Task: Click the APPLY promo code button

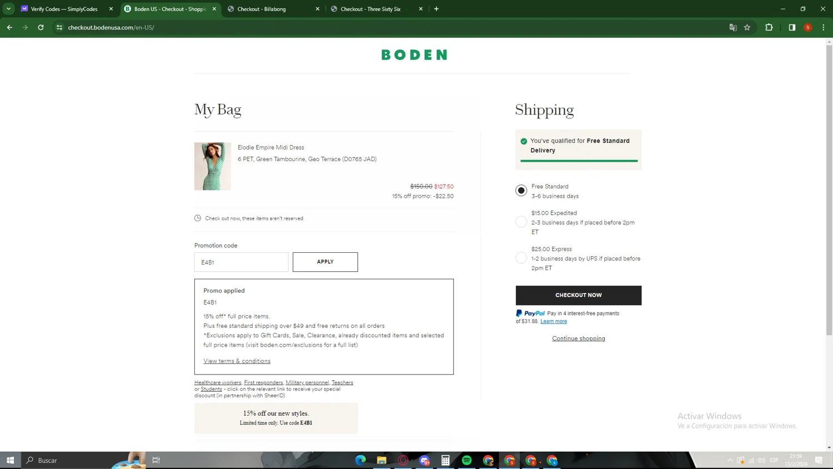Action: coord(325,262)
